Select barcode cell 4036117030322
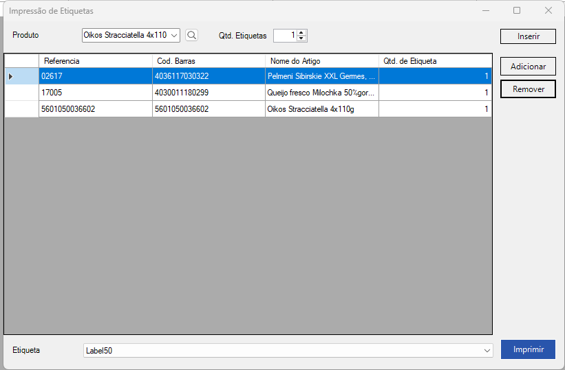 coord(209,76)
